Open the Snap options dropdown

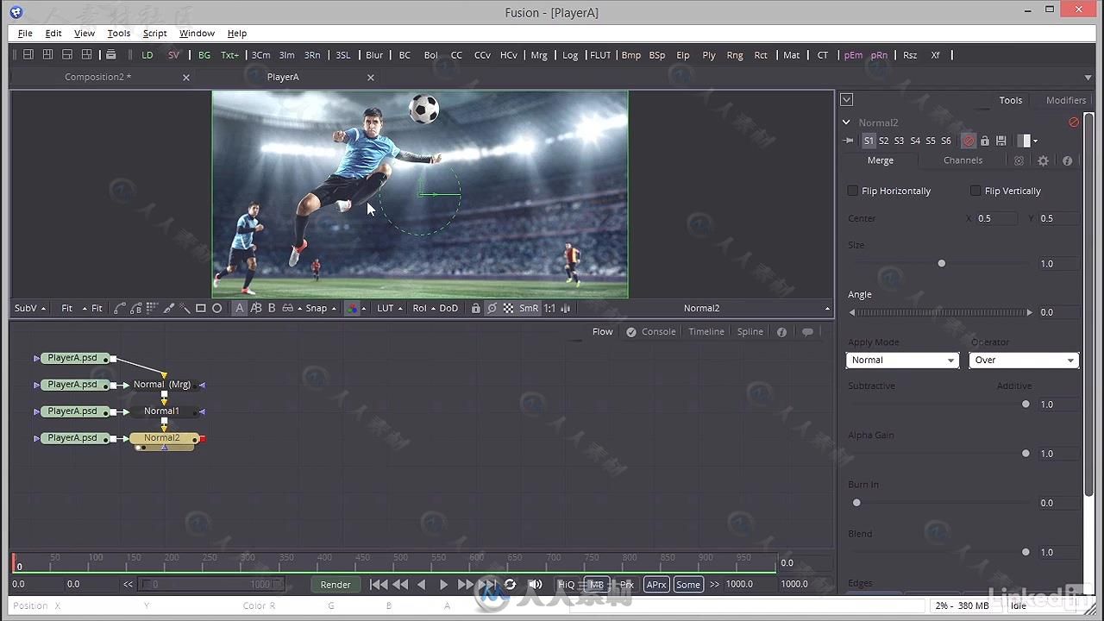[321, 308]
